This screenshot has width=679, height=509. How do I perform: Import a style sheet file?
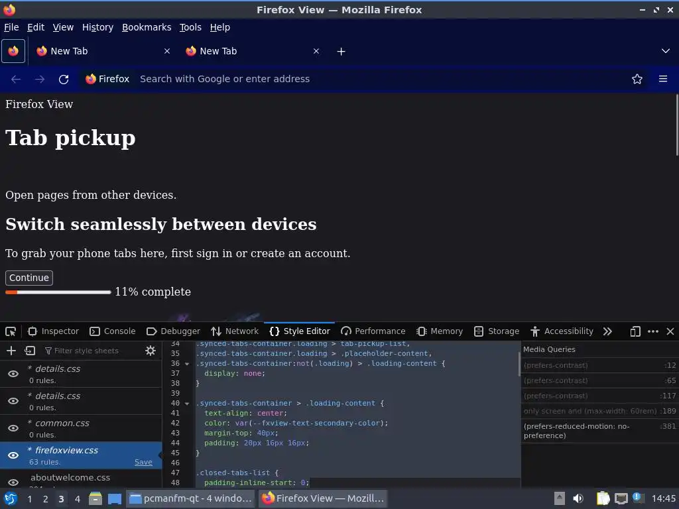tap(30, 351)
